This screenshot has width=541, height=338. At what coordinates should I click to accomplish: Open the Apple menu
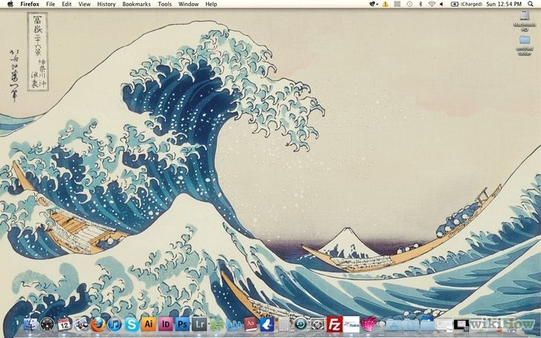point(10,4)
